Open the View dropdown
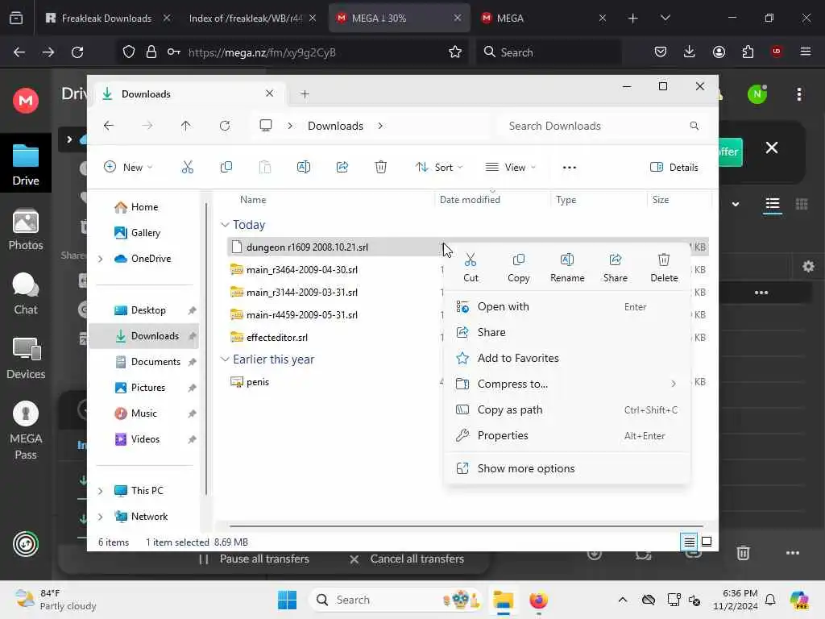Image resolution: width=825 pixels, height=619 pixels. pyautogui.click(x=510, y=168)
